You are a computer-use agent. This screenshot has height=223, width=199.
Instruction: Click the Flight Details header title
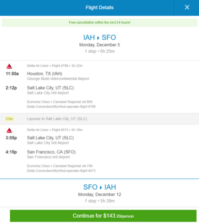point(99,8)
